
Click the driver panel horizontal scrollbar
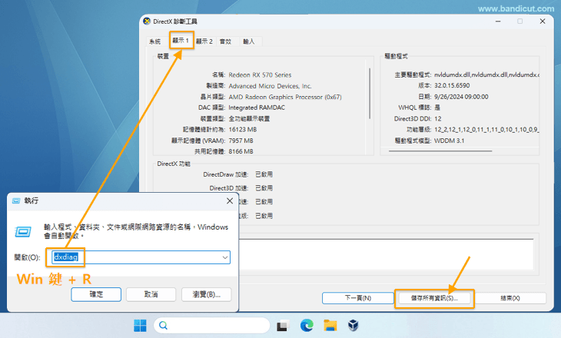[x=440, y=151]
